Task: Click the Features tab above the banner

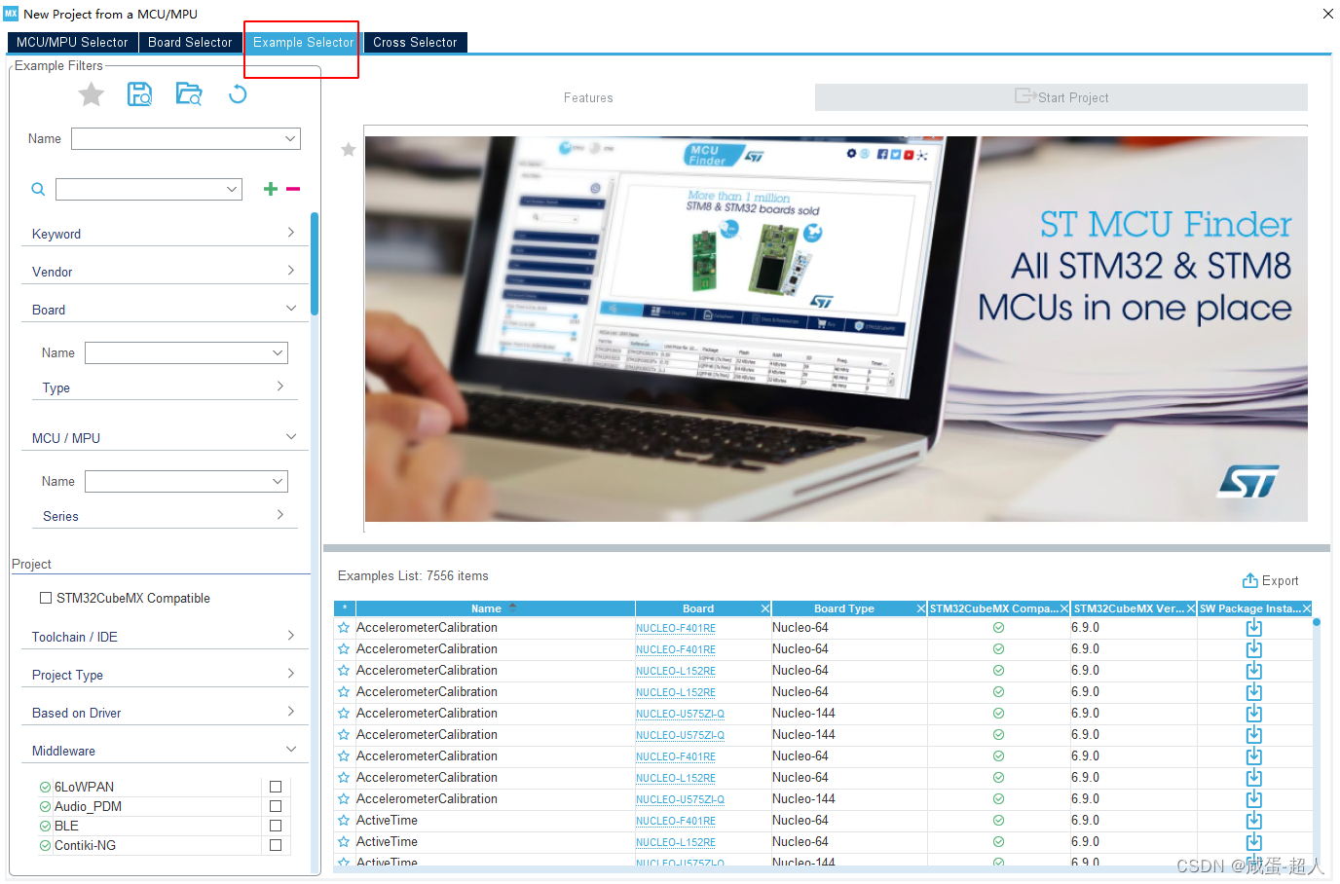Action: [588, 97]
